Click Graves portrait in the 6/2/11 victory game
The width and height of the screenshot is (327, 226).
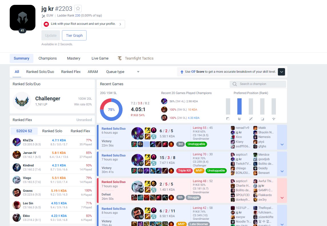pyautogui.click(x=137, y=213)
